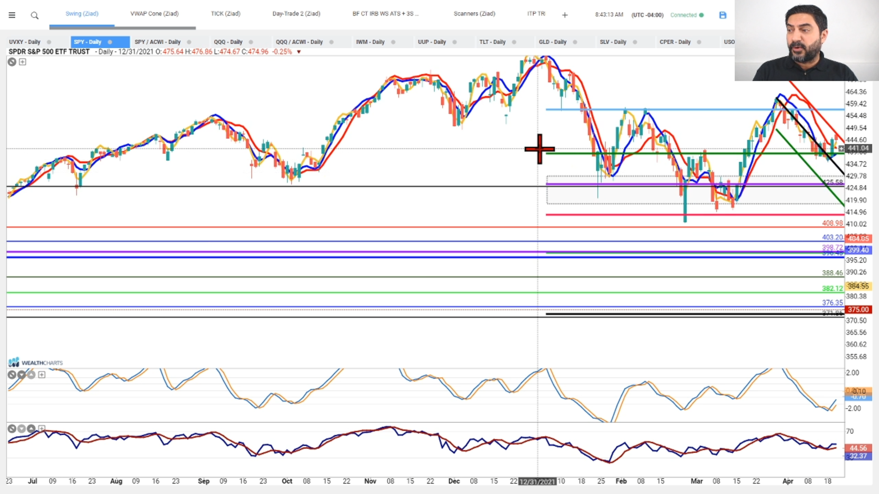This screenshot has width=879, height=494.
Task: Move the oscillator panel up with arrow
Action: point(31,375)
